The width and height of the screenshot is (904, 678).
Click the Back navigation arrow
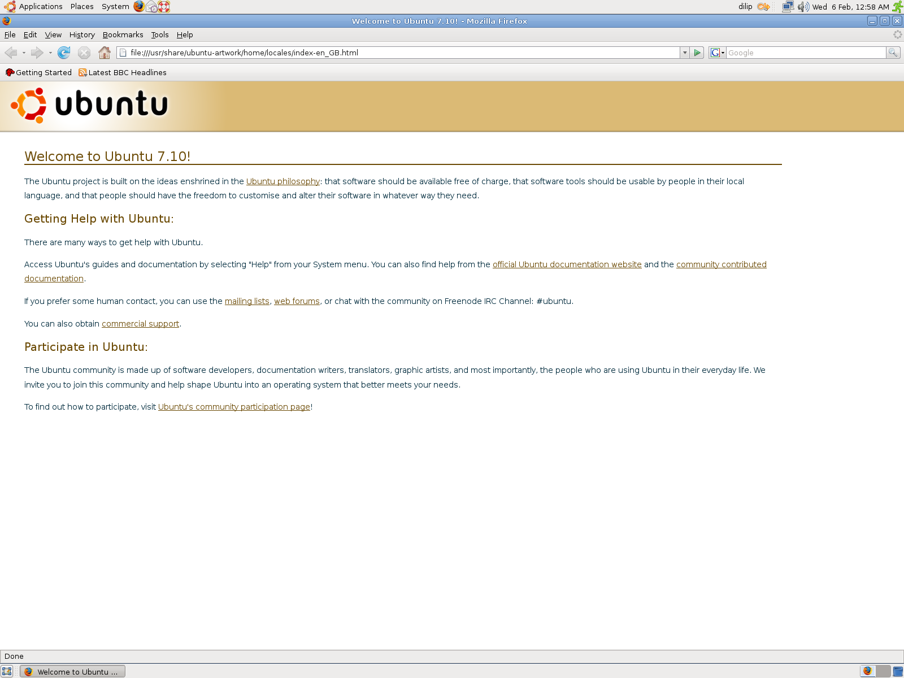coord(11,53)
